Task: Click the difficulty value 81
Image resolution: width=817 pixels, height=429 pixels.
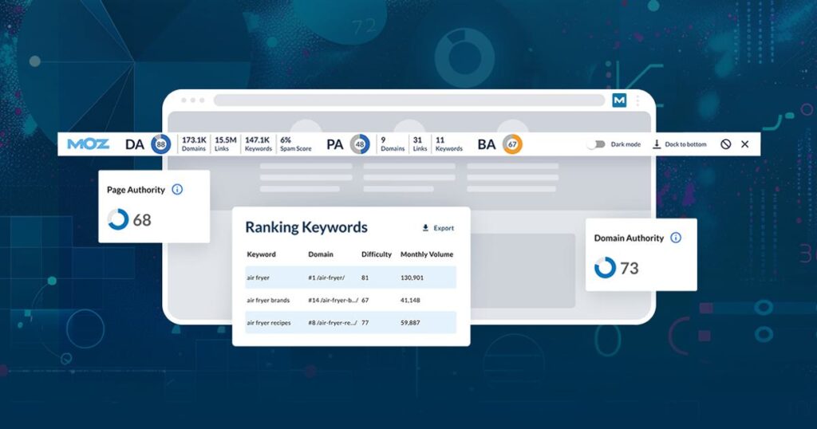Action: 365,277
